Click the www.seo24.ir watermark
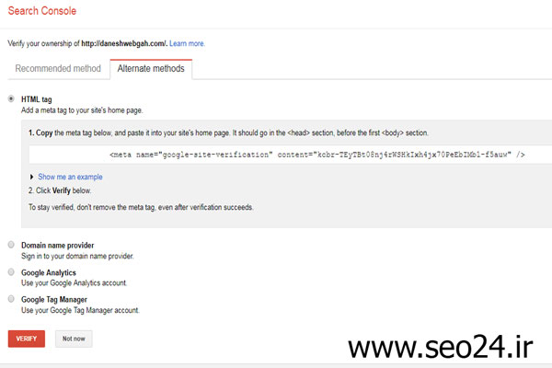This screenshot has width=552, height=368. tap(441, 347)
